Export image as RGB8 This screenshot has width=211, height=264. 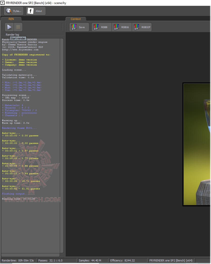click(101, 27)
